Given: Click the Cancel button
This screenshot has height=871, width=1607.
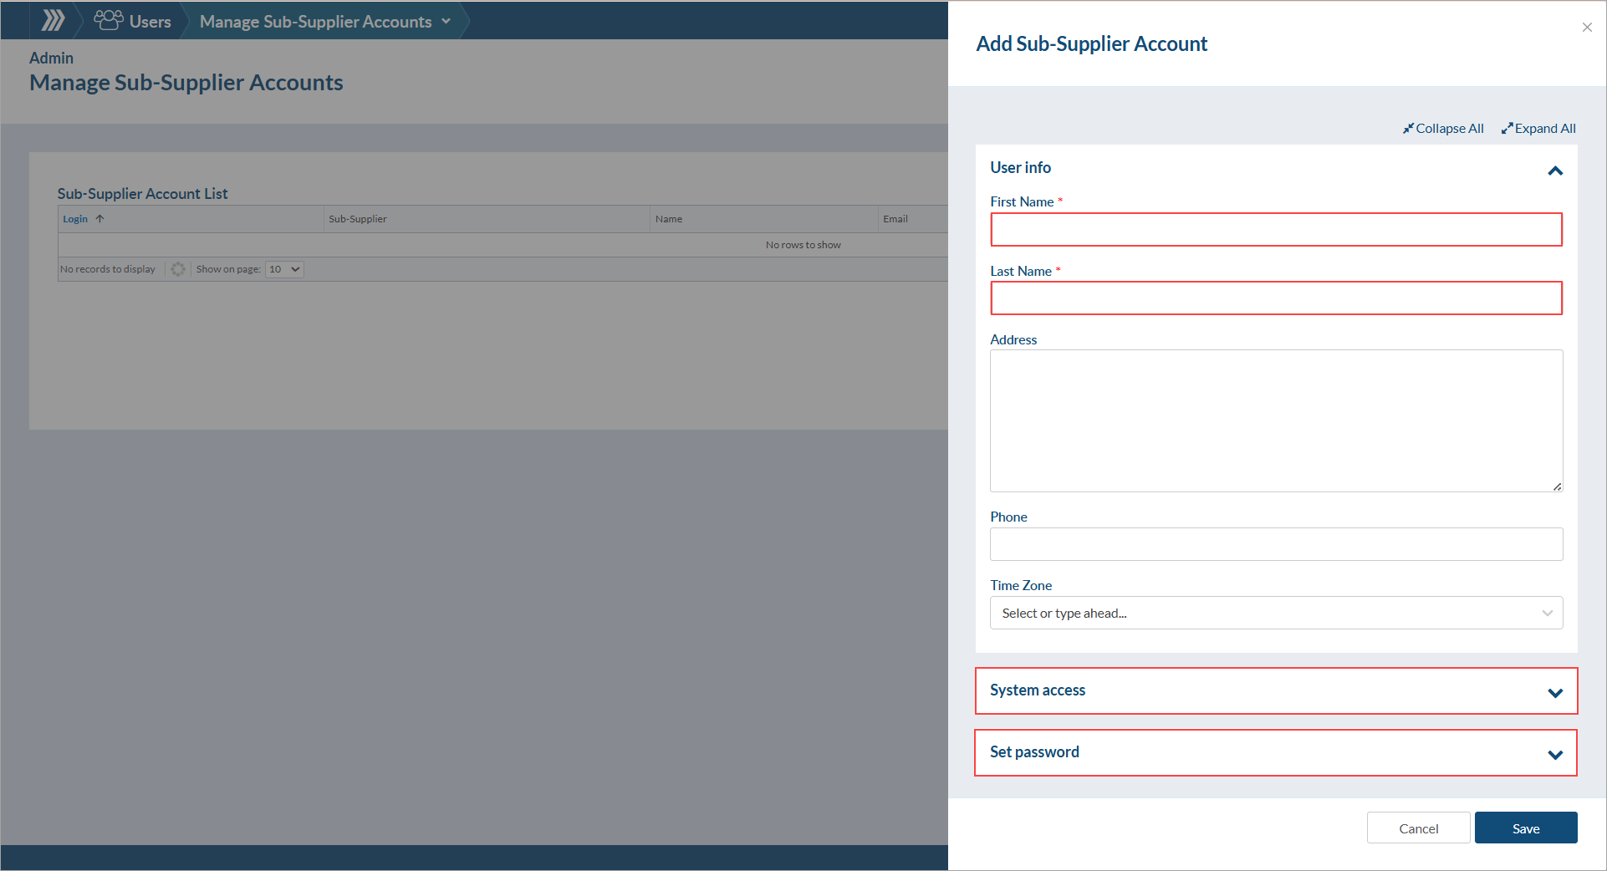Looking at the screenshot, I should pyautogui.click(x=1418, y=828).
